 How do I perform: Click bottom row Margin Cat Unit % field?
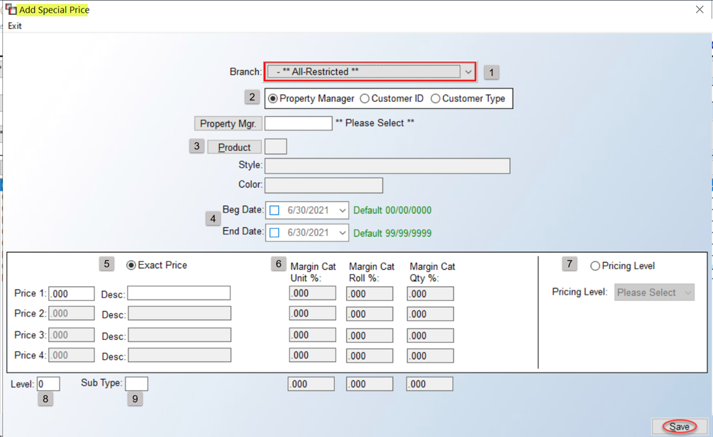[x=311, y=384]
